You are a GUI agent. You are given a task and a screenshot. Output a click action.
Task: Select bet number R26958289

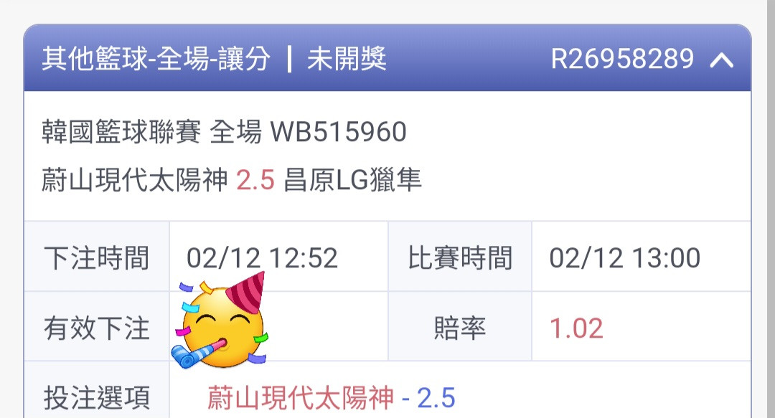tap(623, 59)
